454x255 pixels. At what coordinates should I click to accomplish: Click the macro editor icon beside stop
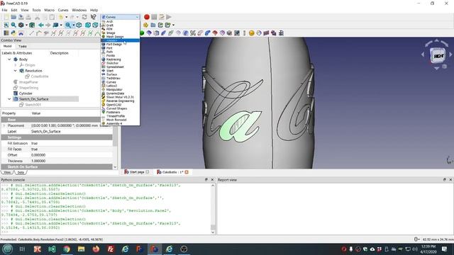point(162,17)
